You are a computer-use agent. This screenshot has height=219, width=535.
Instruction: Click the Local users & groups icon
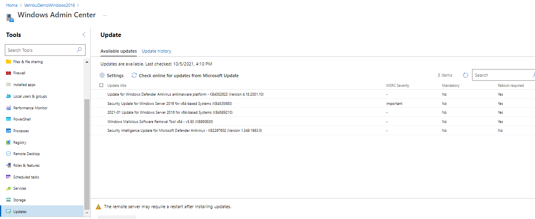point(8,96)
